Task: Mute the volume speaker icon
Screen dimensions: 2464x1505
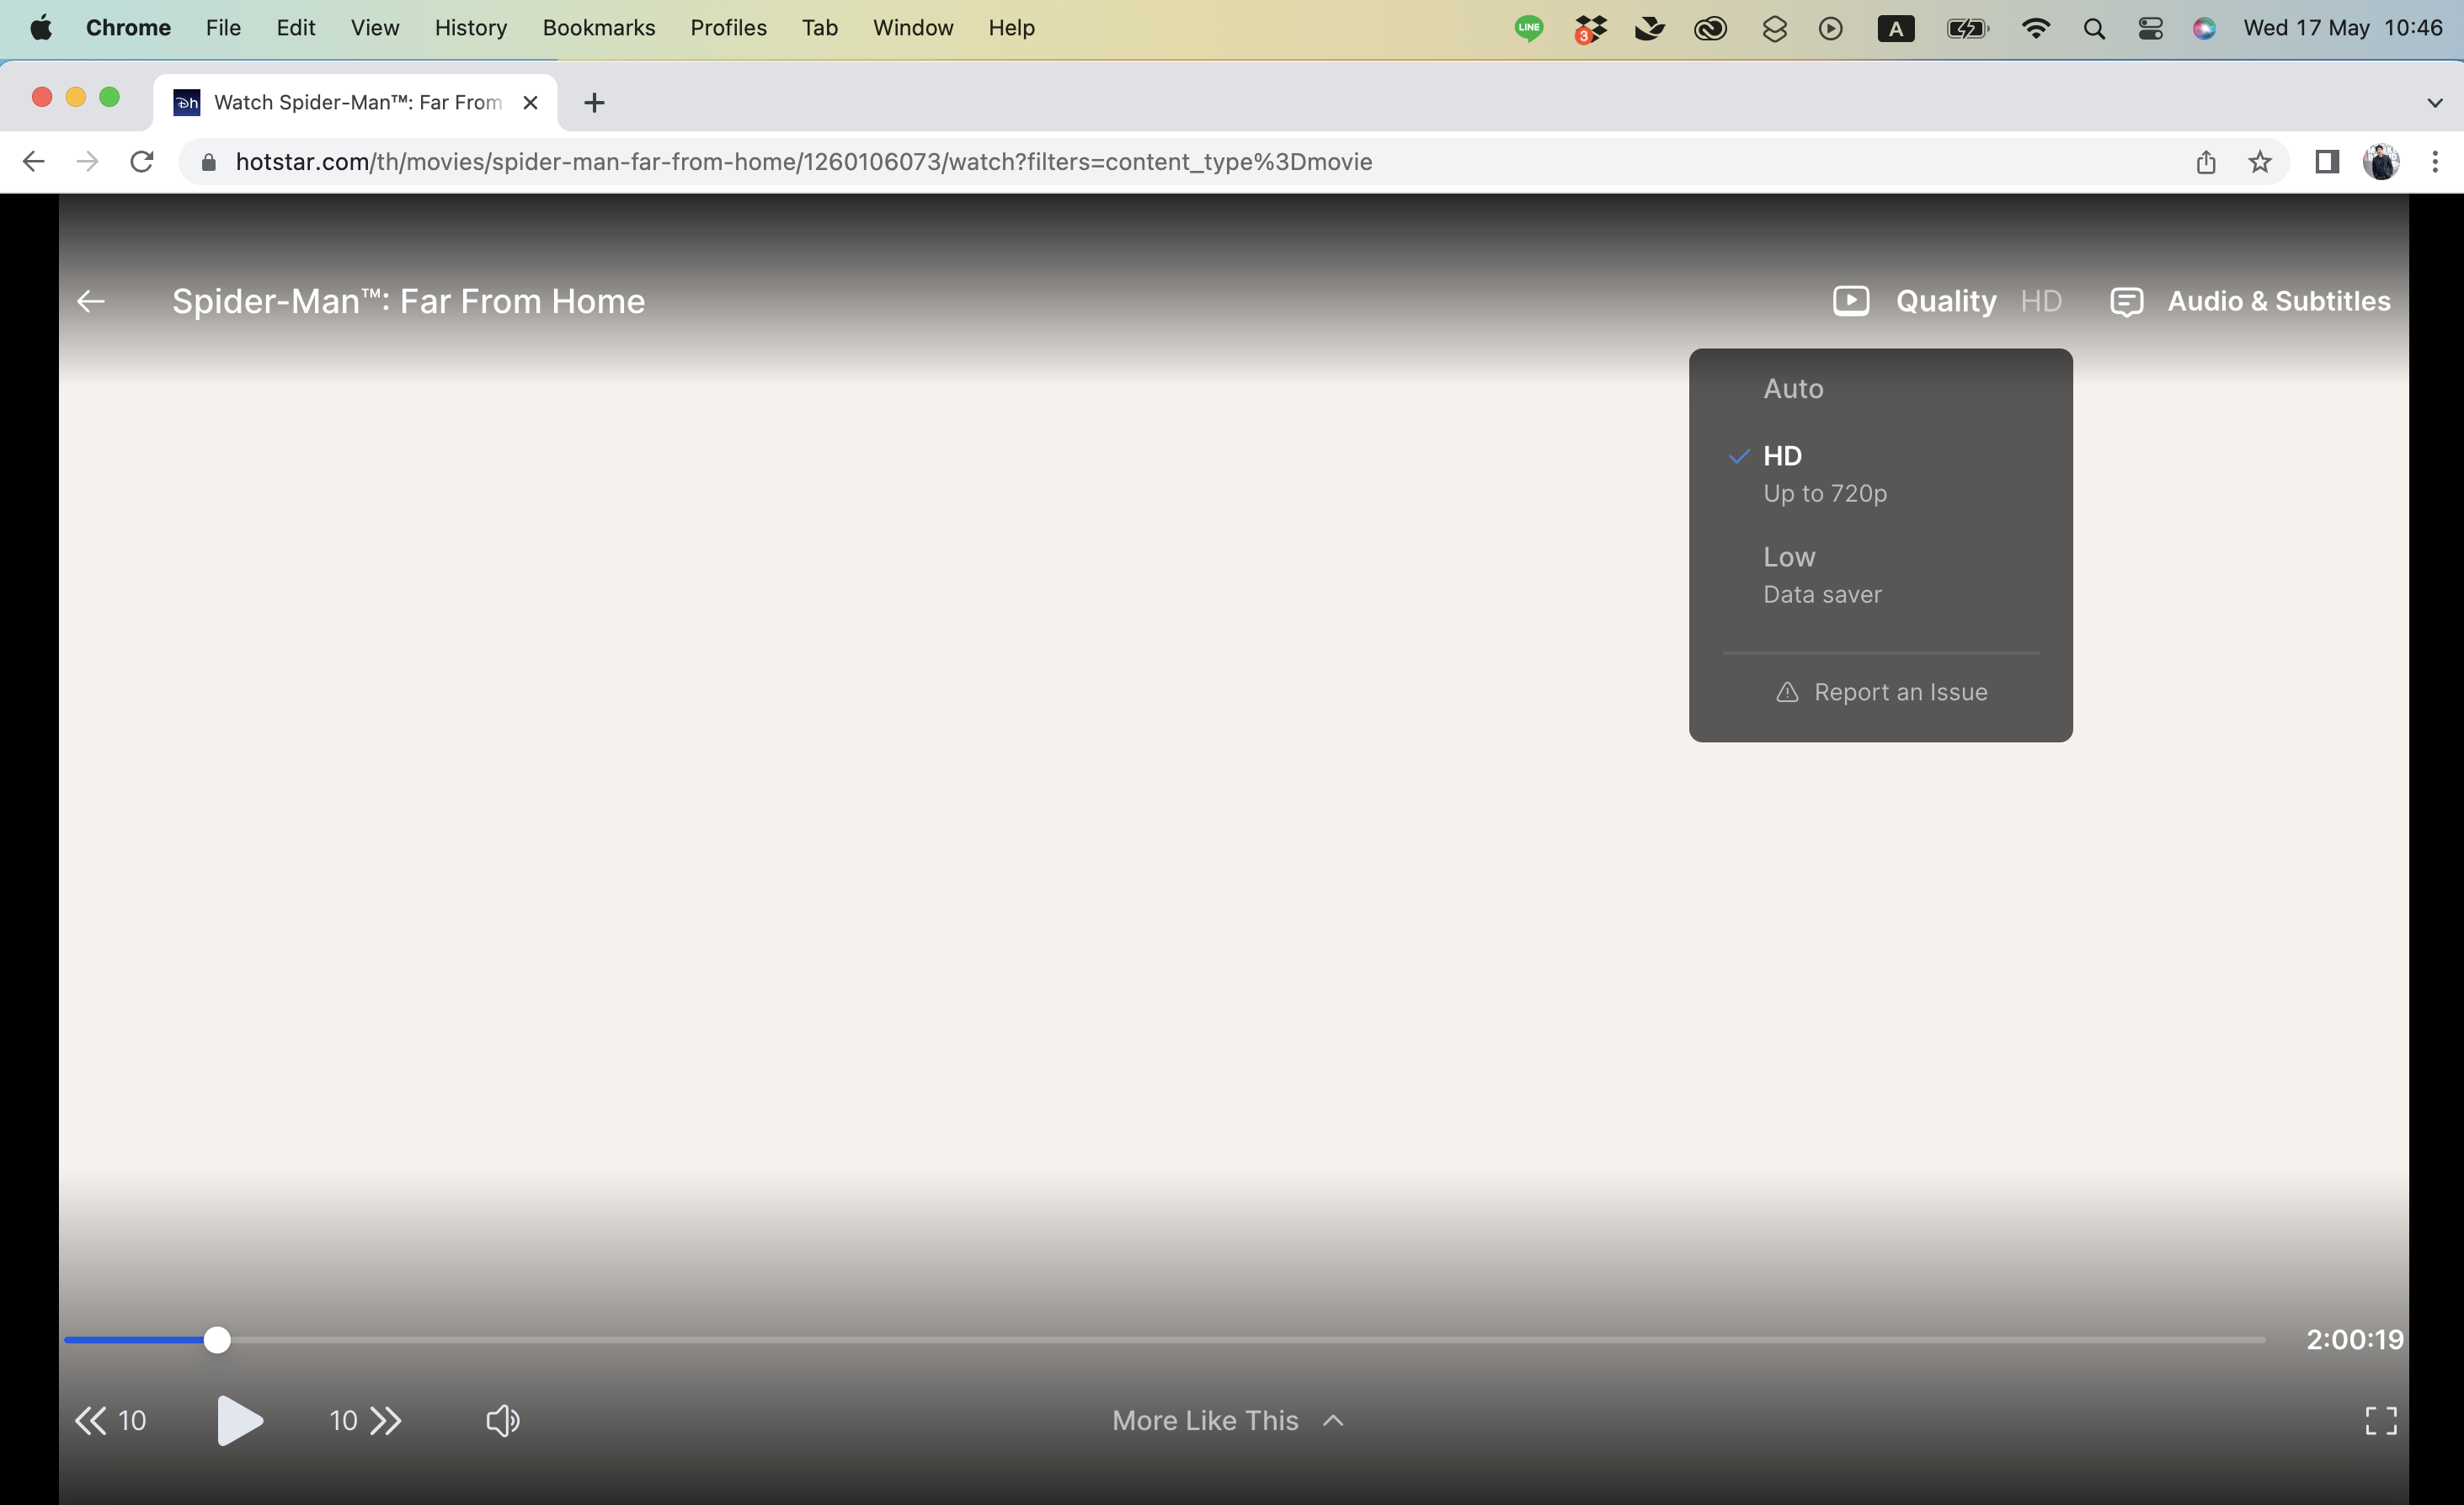Action: click(502, 1420)
